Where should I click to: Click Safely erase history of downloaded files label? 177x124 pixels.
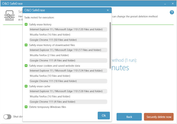point(52,45)
